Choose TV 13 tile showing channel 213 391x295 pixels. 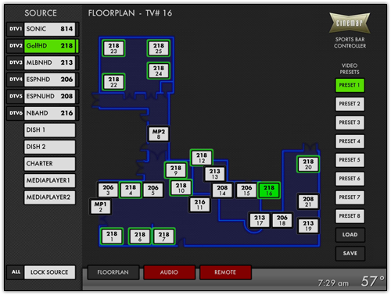point(214,174)
